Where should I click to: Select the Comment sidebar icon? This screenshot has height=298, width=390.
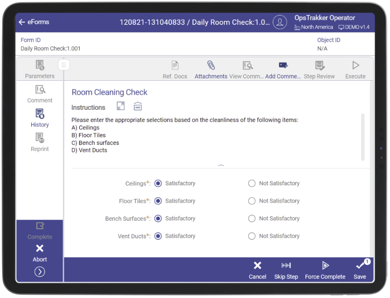click(x=40, y=93)
